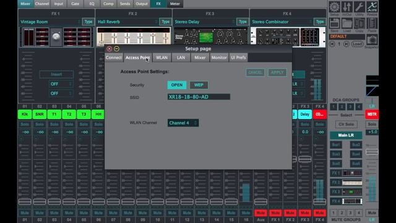Open WLAN Channel dropdown
Screen dimensions: 396x223
(x=183, y=123)
